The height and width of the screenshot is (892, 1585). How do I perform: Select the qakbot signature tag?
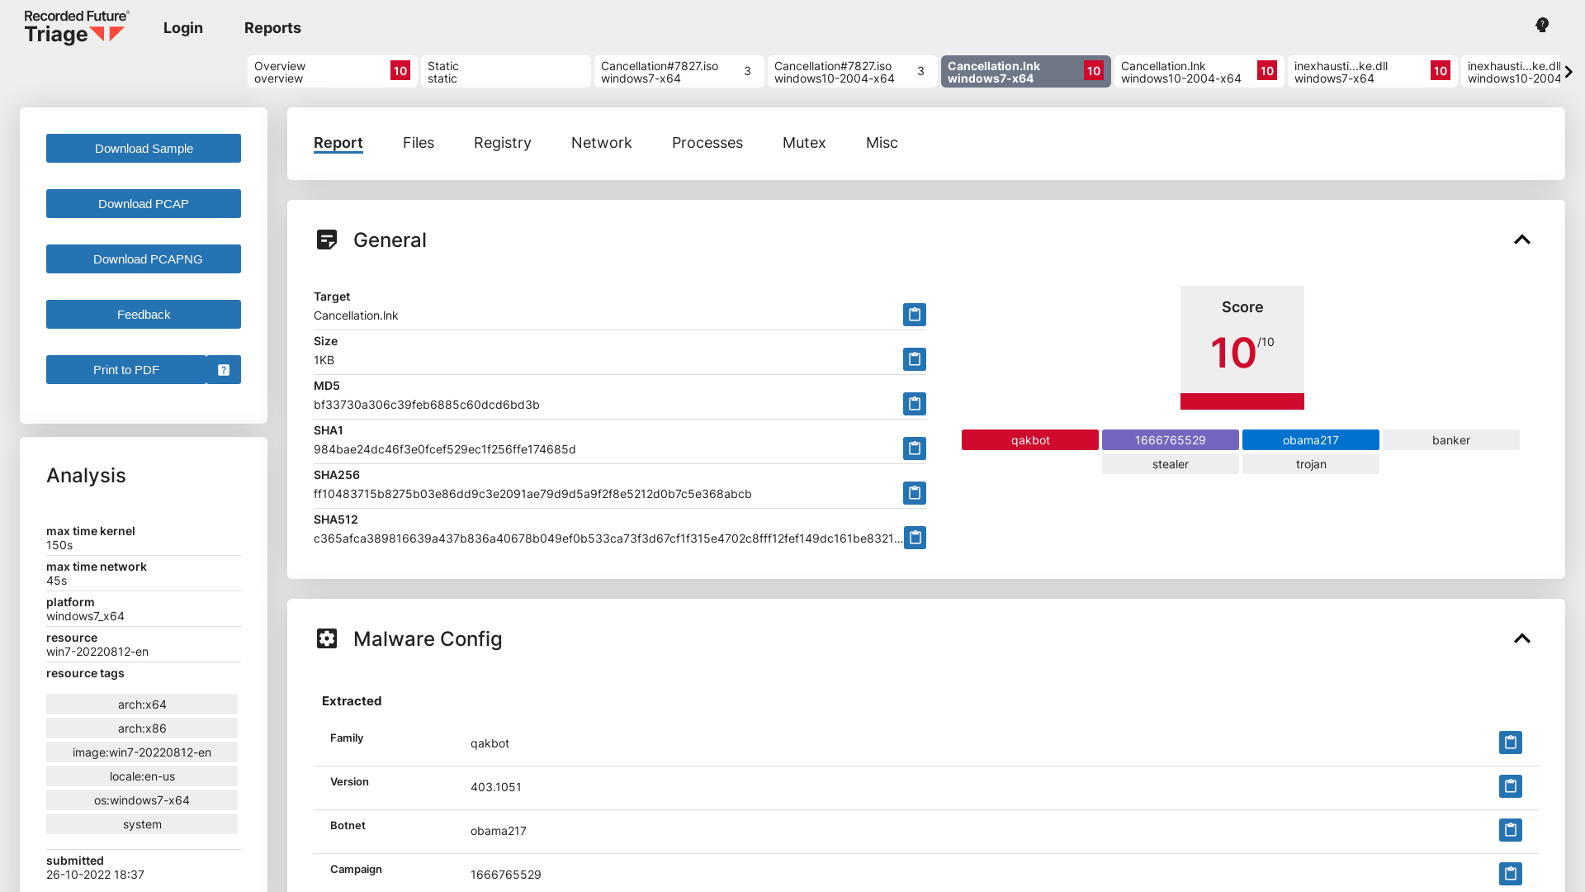[1029, 439]
